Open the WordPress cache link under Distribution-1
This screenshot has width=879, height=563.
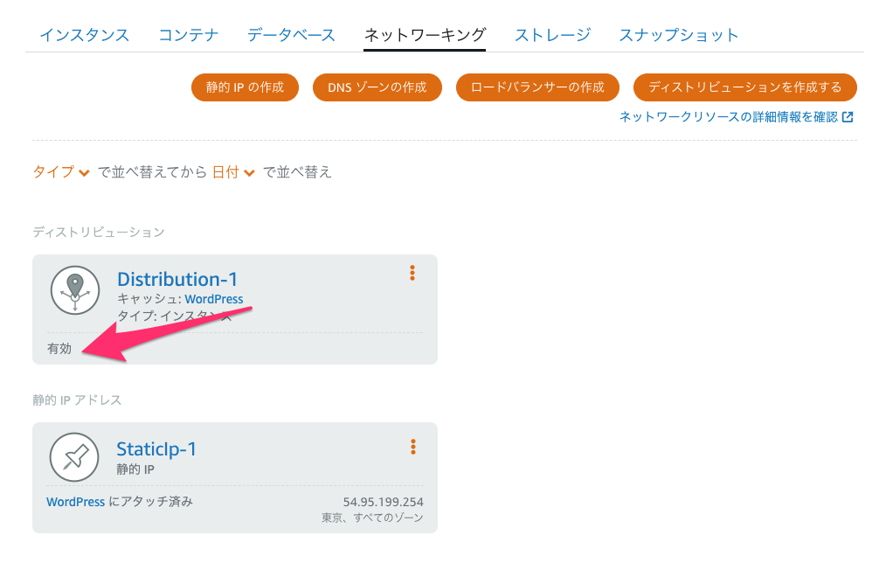(215, 299)
